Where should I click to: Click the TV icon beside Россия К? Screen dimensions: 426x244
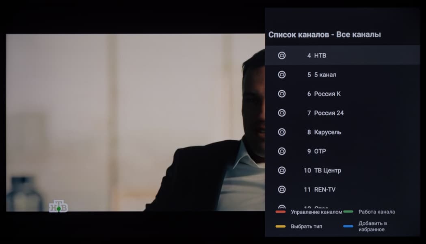tap(282, 94)
